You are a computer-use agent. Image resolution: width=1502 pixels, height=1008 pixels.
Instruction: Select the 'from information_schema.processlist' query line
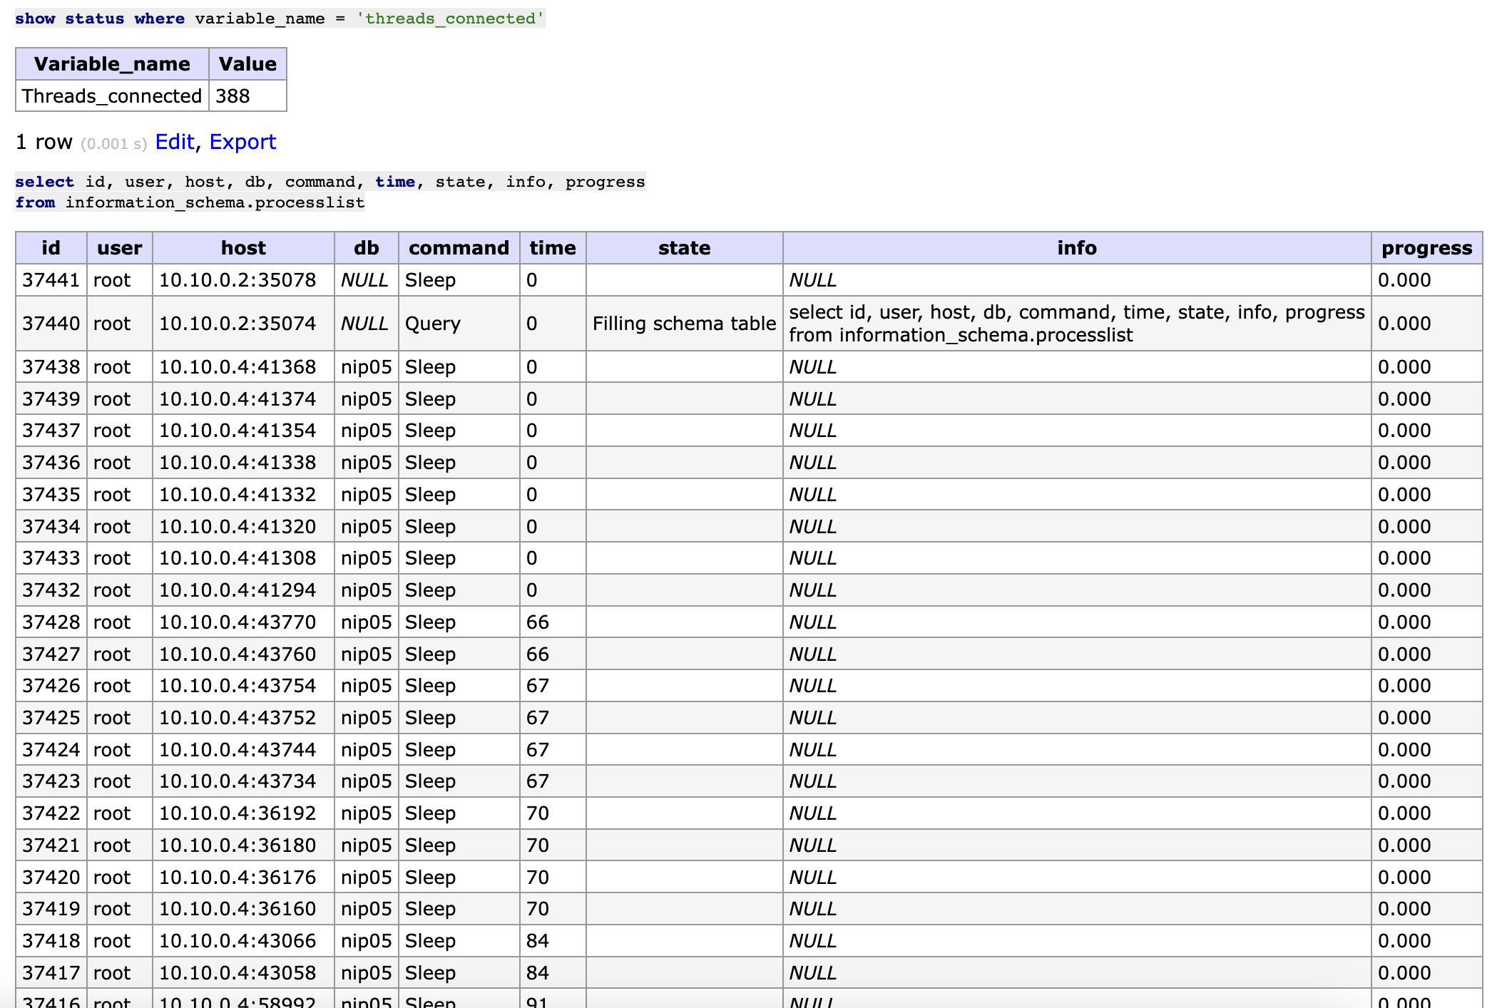190,202
